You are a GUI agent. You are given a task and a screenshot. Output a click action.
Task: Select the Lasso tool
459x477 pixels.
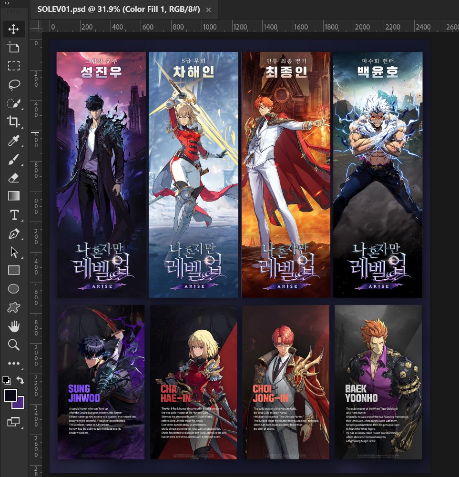click(14, 84)
